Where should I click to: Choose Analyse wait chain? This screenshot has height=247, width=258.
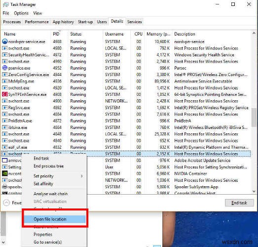tap(50, 194)
